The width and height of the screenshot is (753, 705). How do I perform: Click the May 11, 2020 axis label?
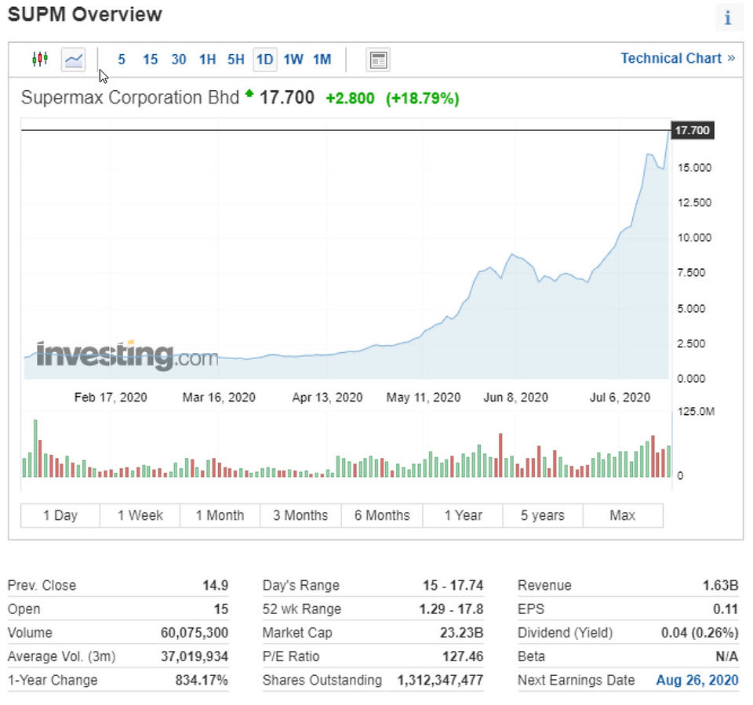(x=424, y=397)
